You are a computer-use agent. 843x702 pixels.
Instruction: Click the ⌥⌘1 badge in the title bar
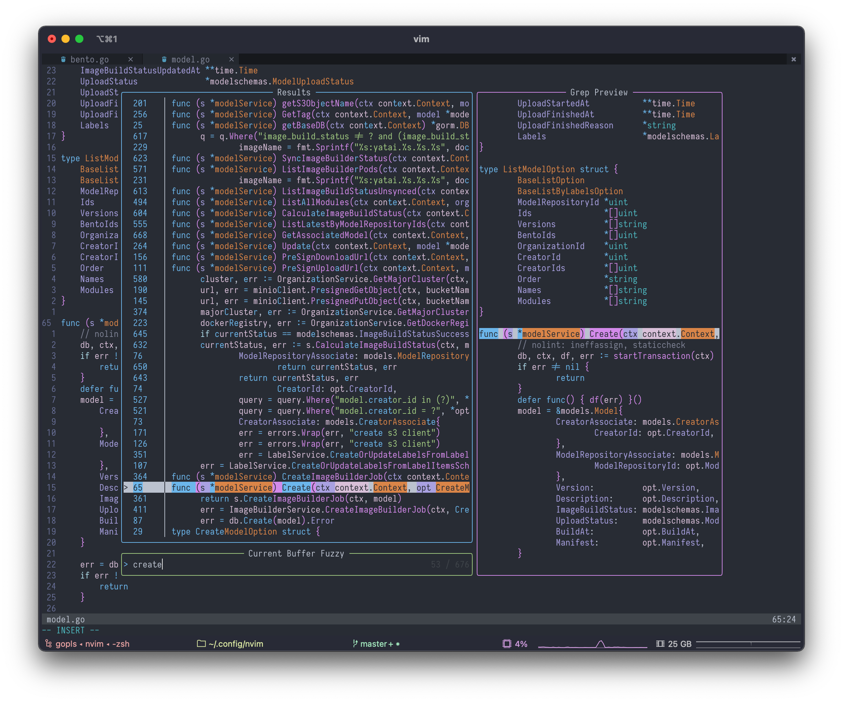107,39
